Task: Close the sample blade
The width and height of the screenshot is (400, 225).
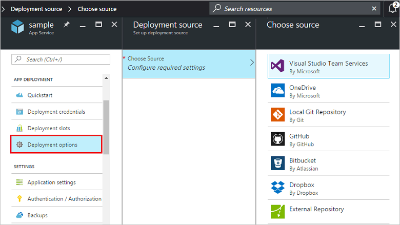Action: tap(114, 24)
